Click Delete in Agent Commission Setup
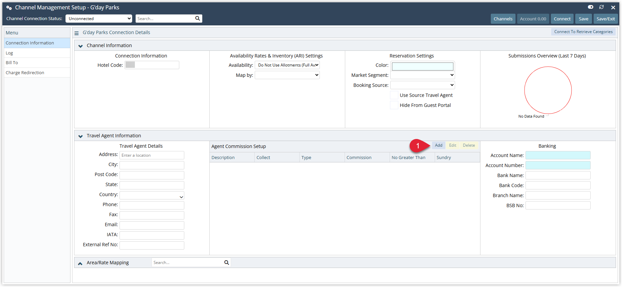Screen dimensions: 622x287 (x=469, y=145)
